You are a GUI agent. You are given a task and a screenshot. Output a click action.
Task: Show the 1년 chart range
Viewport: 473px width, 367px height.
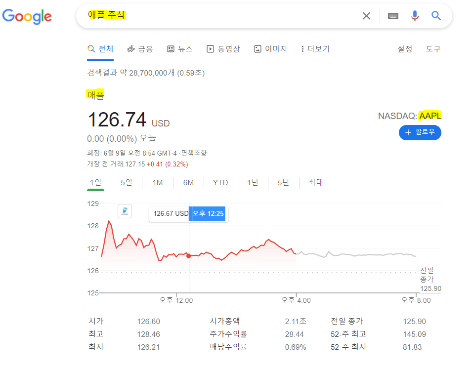coord(253,183)
